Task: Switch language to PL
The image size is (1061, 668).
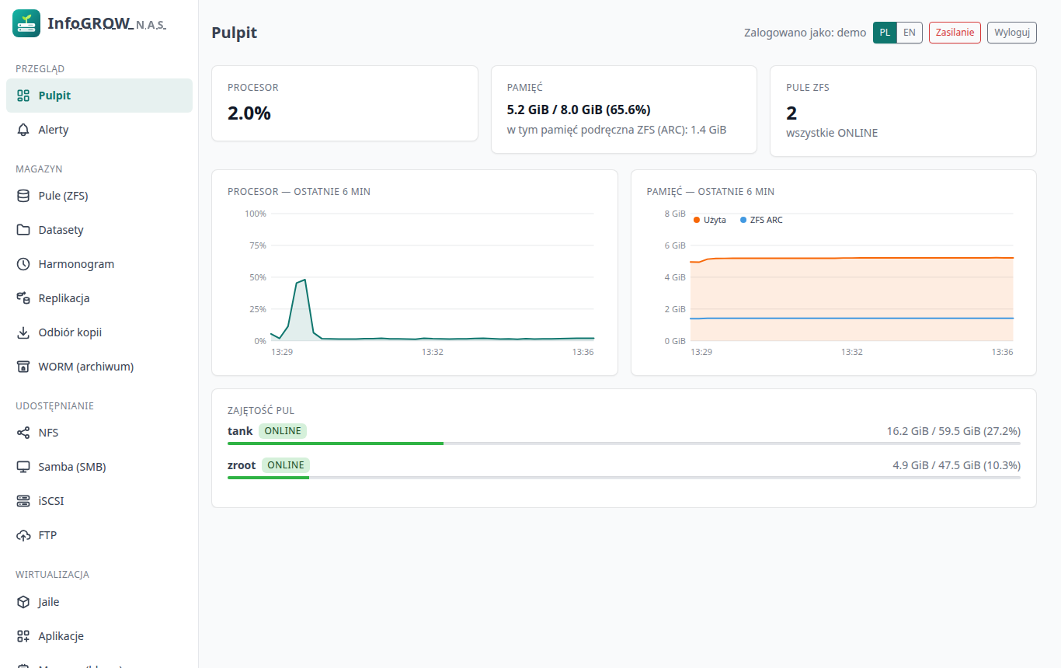Action: pyautogui.click(x=885, y=33)
